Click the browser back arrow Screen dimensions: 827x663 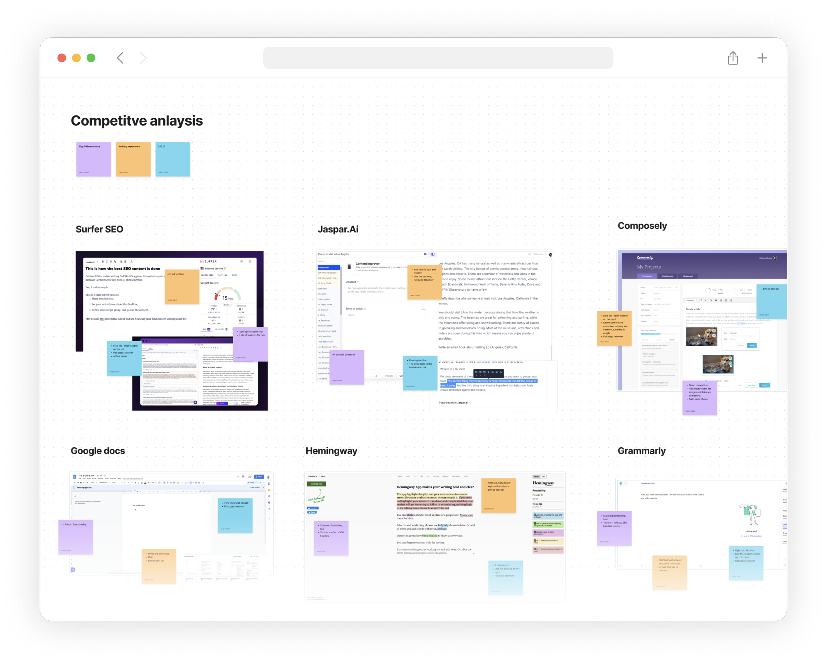120,58
